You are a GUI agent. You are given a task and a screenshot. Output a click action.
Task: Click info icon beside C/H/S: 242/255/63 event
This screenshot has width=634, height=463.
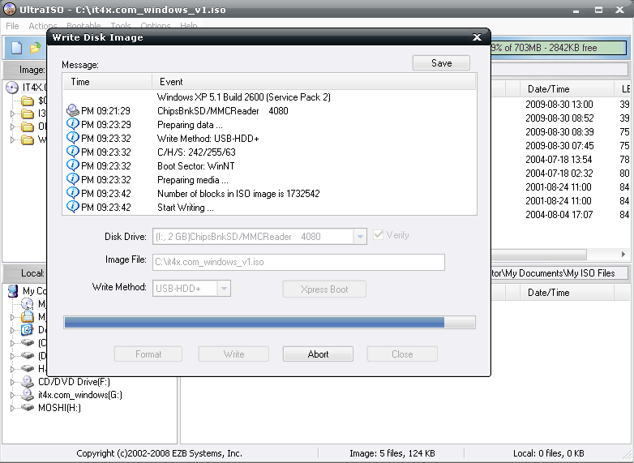pyautogui.click(x=73, y=152)
